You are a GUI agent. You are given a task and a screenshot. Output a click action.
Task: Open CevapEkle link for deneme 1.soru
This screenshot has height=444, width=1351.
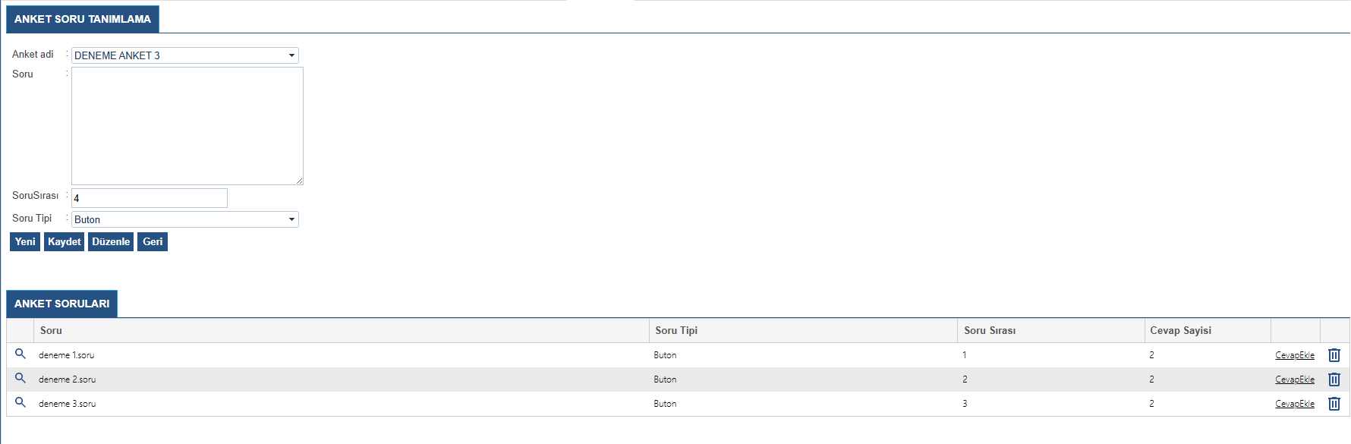pos(1294,355)
